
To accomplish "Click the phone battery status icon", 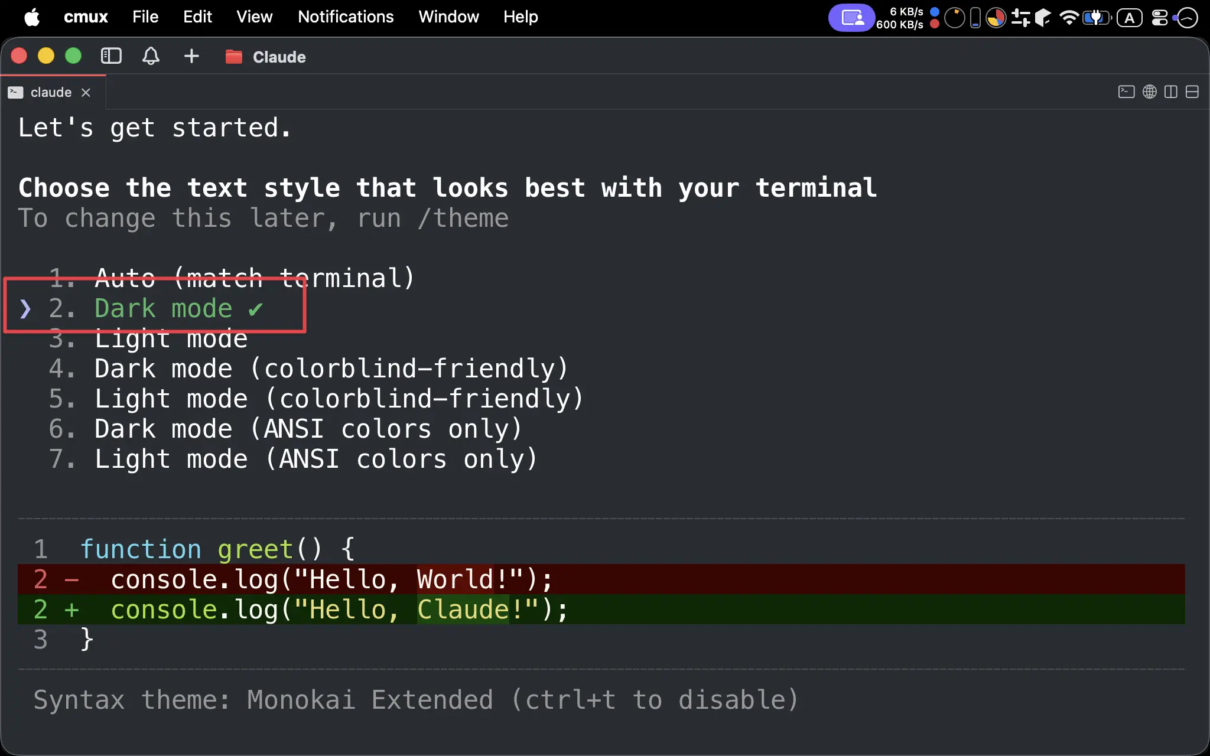I will pos(975,18).
